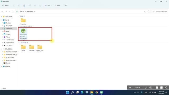Collapse the This PC tree node
The image size is (169, 95).
[x=1, y=20]
